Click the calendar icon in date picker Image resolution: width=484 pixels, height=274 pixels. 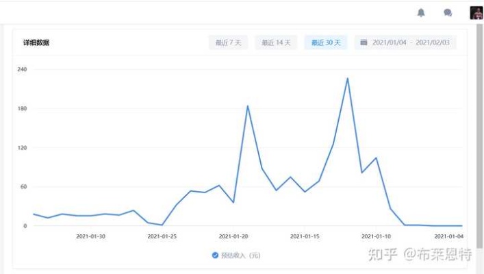(364, 42)
